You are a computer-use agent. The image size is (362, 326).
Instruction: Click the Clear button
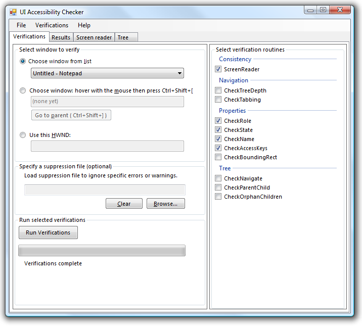coord(124,204)
